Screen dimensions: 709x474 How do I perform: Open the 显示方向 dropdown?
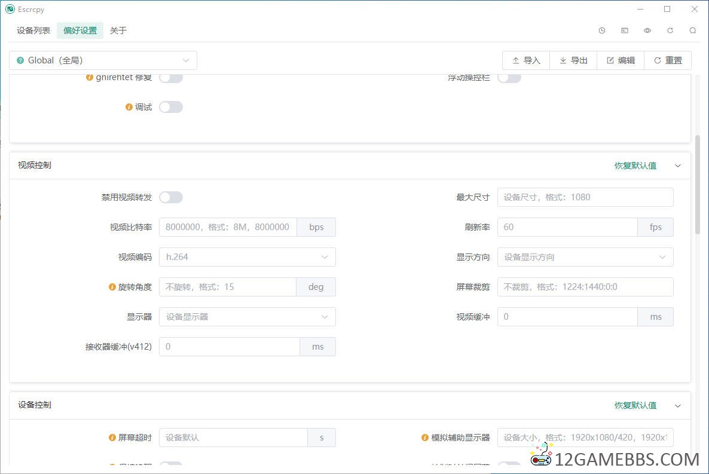click(586, 257)
